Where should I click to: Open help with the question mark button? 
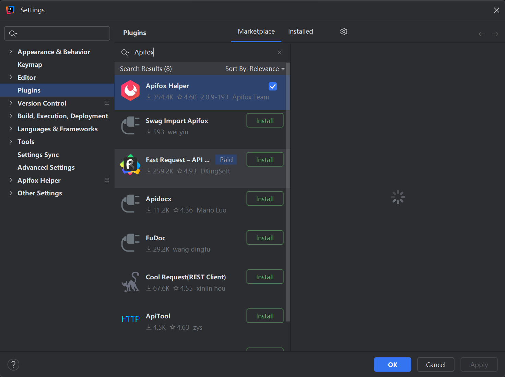[x=13, y=365]
